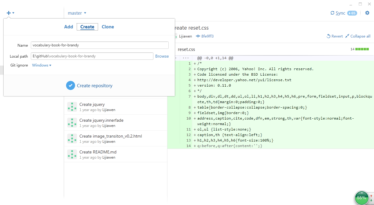Image resolution: width=374 pixels, height=205 pixels.
Task: Click the 55% green progress indicator
Action: pyautogui.click(x=361, y=198)
